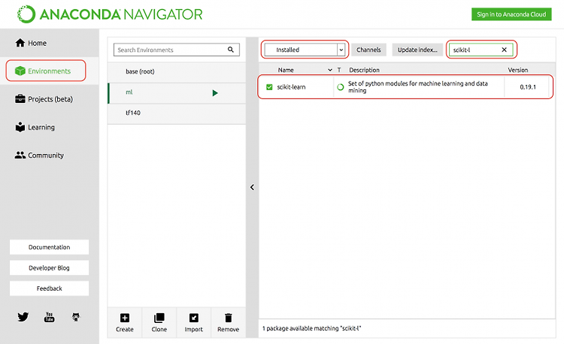The width and height of the screenshot is (564, 344).
Task: Click the green circle type icon for scikit-learn
Action: 340,87
